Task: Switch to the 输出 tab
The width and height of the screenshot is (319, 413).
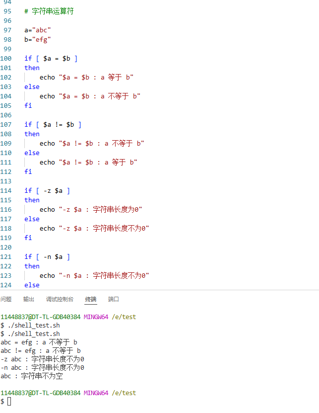Action: tap(28, 299)
